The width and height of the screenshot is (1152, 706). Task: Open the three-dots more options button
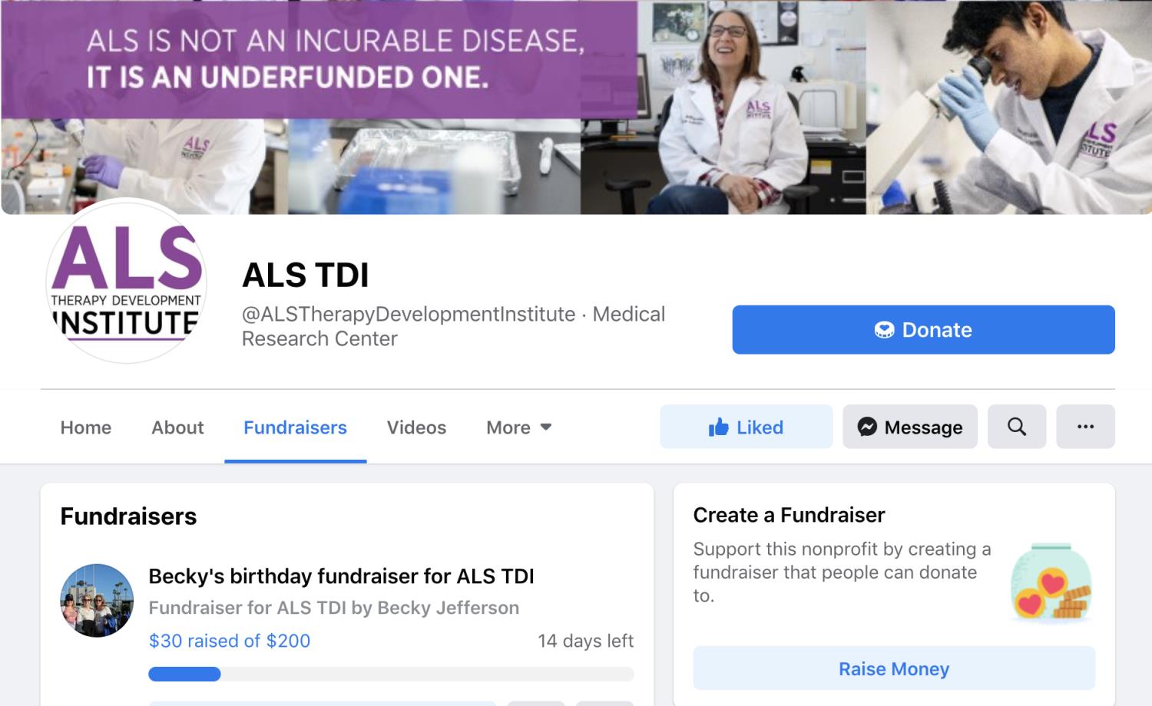pyautogui.click(x=1085, y=427)
